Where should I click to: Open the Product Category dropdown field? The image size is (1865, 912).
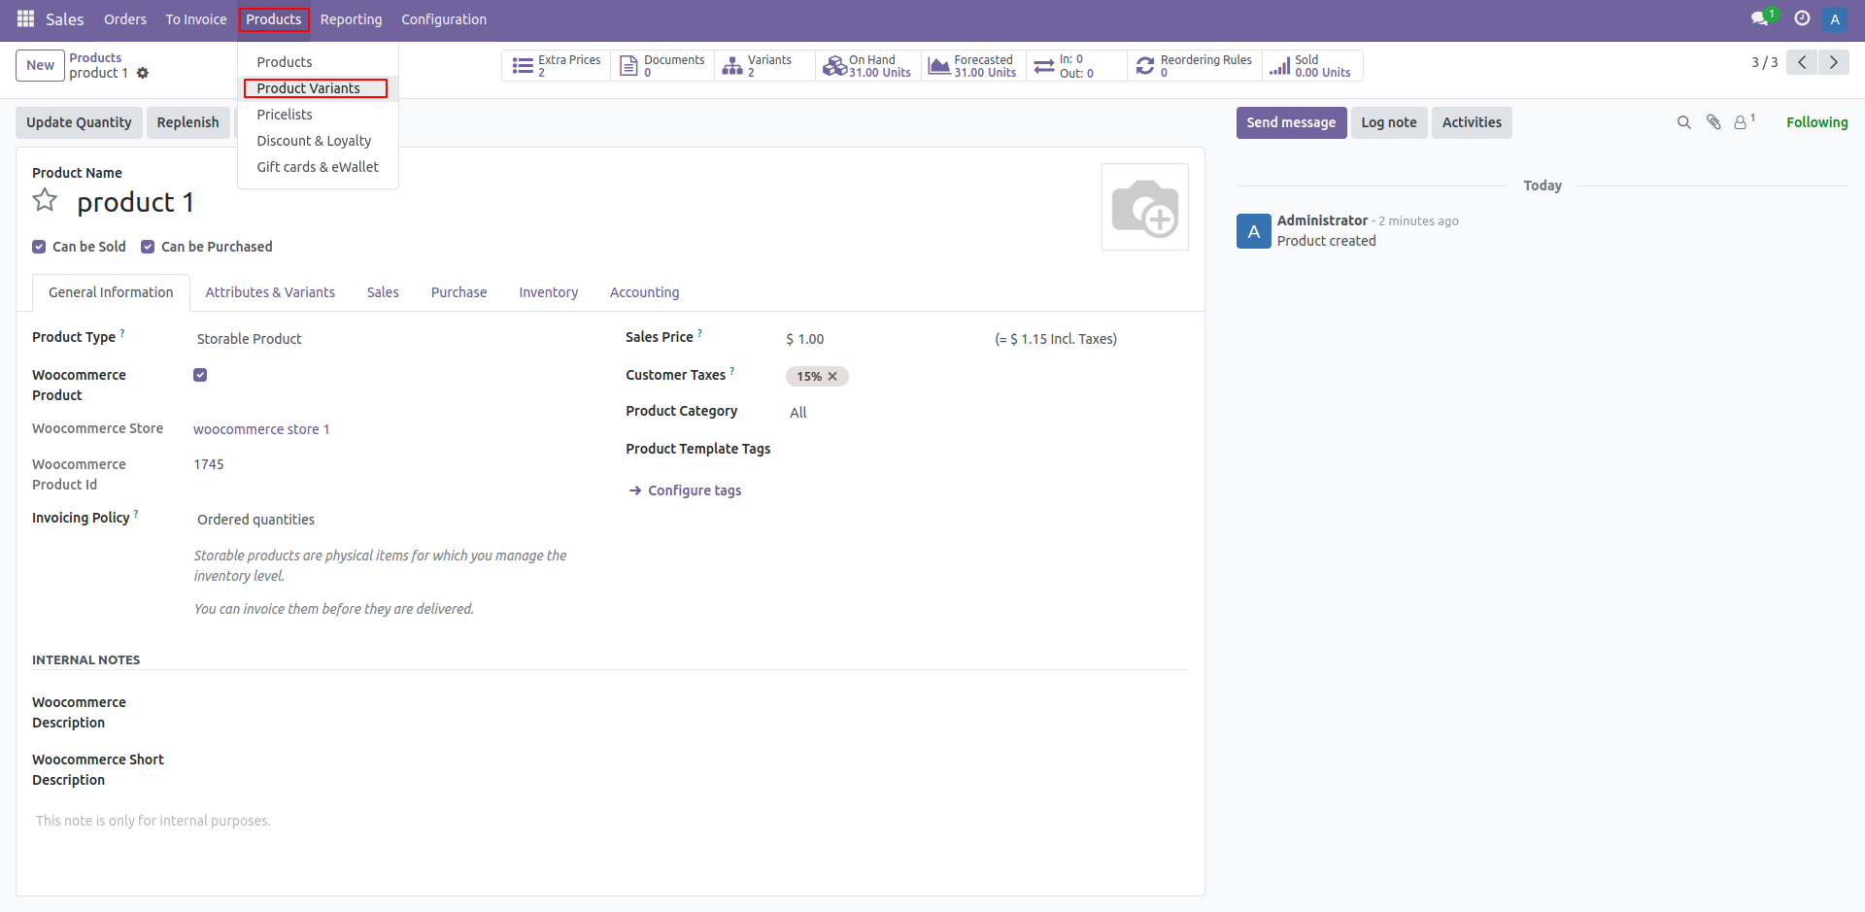(x=971, y=413)
